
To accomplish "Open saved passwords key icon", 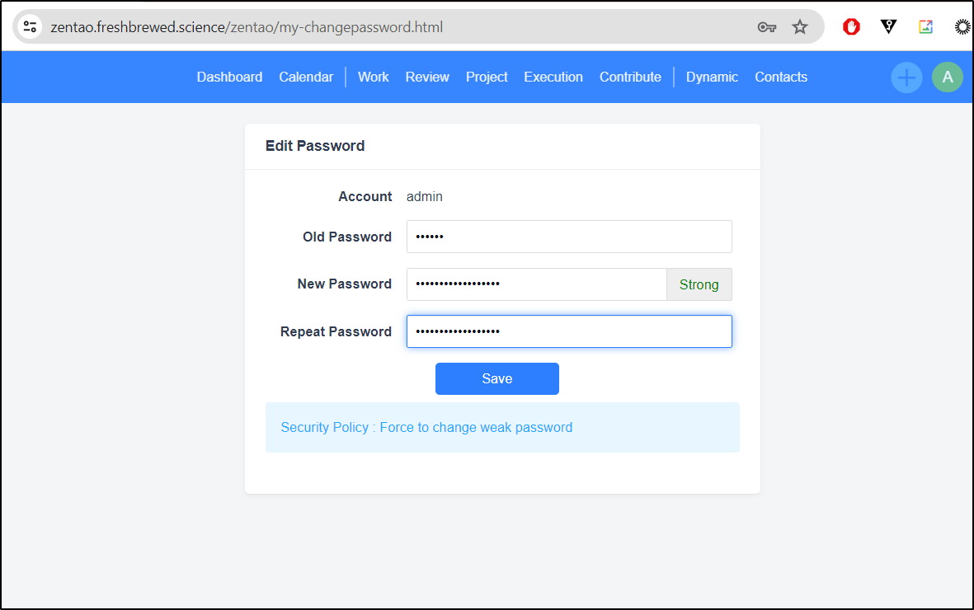I will [x=766, y=27].
